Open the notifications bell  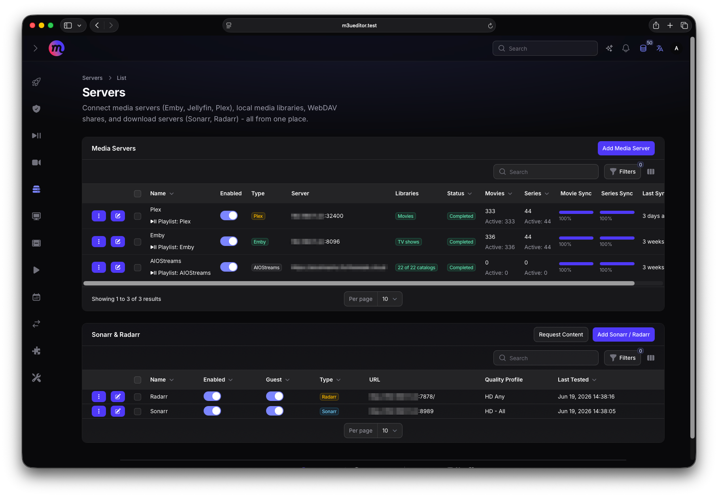[x=626, y=48]
